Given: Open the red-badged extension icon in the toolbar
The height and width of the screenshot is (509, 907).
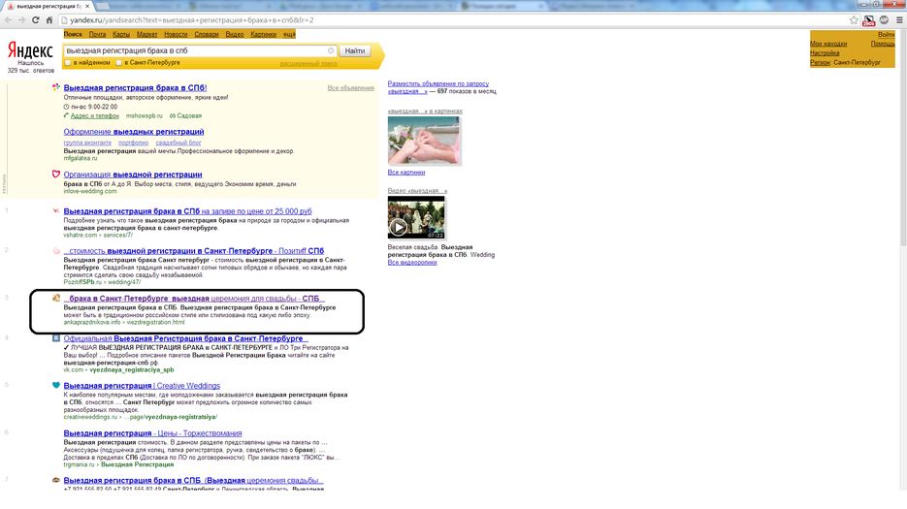Looking at the screenshot, I should pos(869,20).
